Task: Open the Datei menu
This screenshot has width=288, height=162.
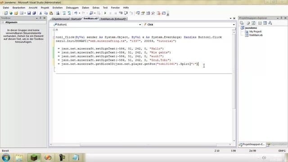Action: (6, 8)
